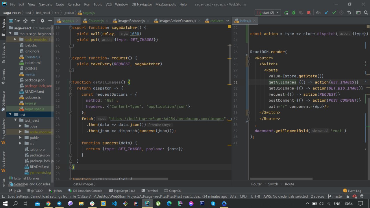Open the Refactor menu

[x=74, y=4]
